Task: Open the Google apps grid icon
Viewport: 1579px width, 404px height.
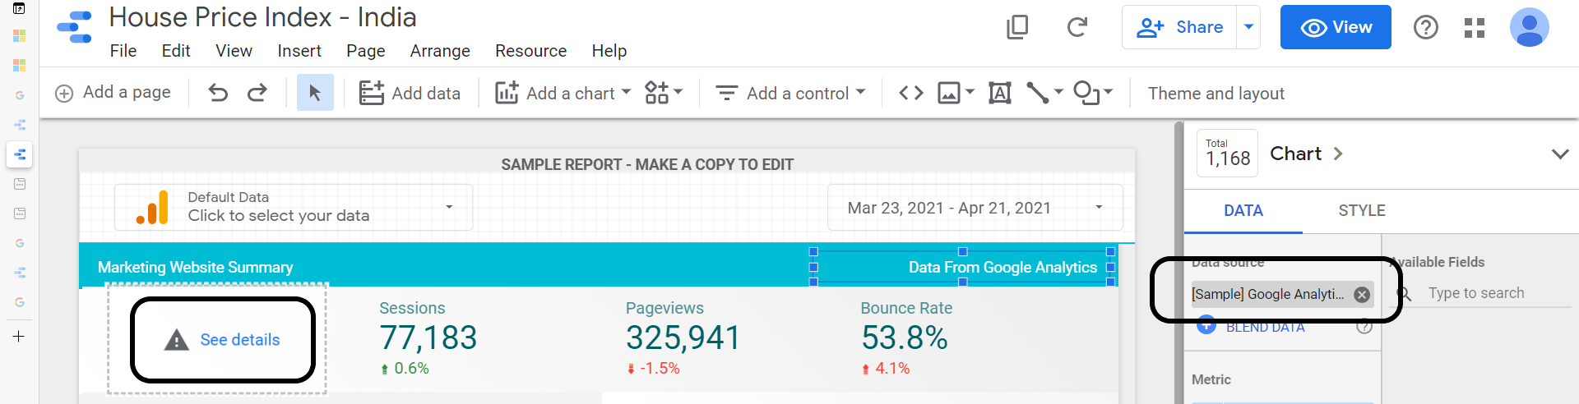Action: click(x=1475, y=28)
